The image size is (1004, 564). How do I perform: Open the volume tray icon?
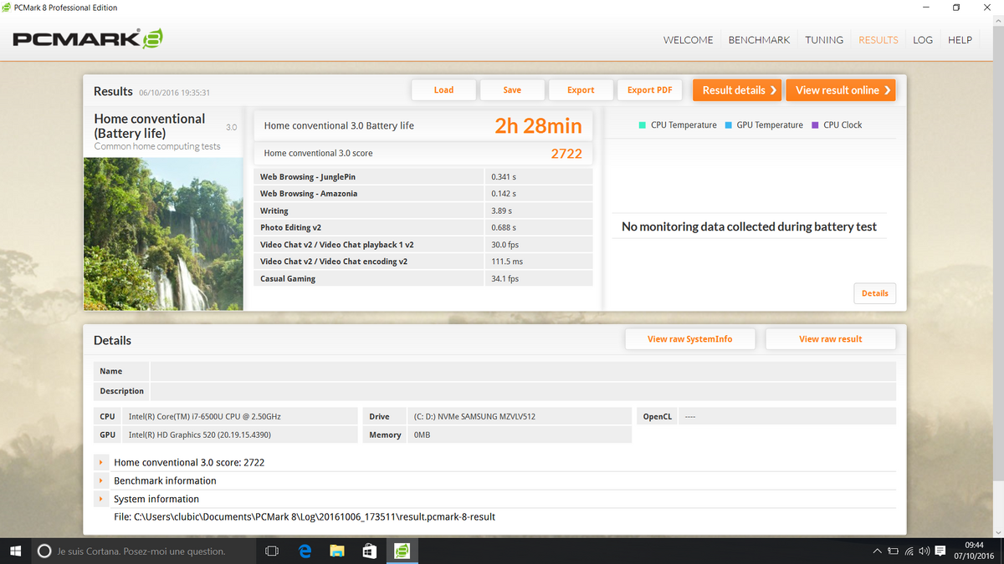(x=924, y=551)
